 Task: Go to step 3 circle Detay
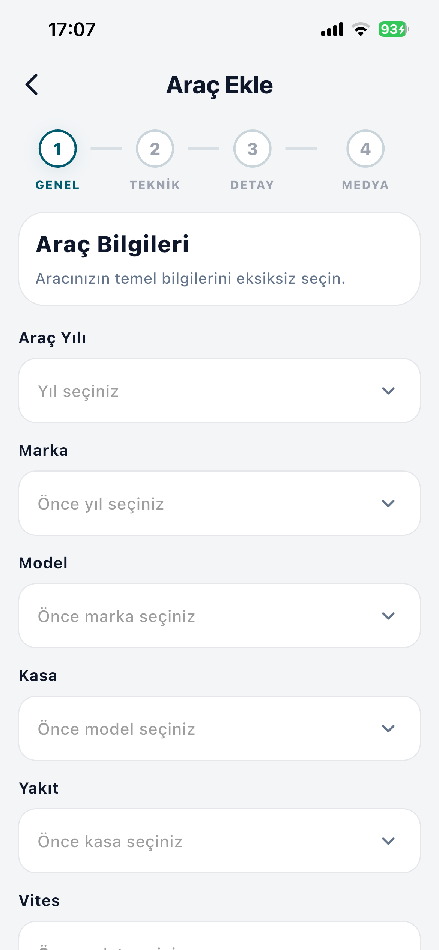[253, 149]
